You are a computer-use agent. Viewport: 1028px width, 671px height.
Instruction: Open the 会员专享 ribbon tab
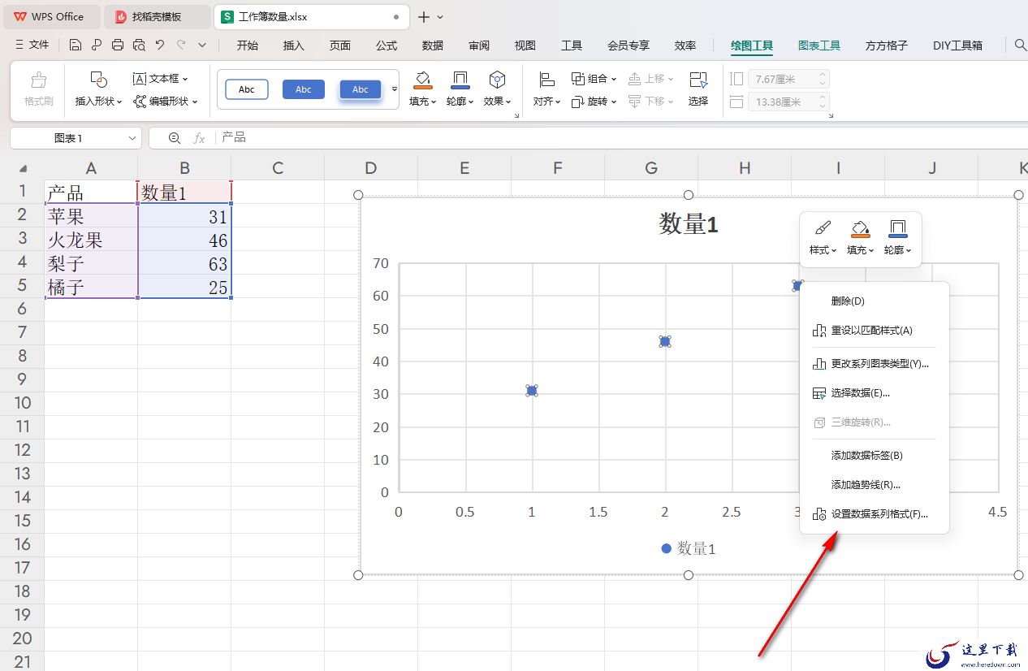[x=628, y=45]
